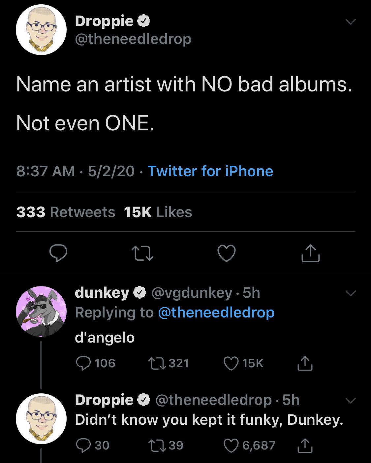Open dunkey's profile avatar

point(41,311)
